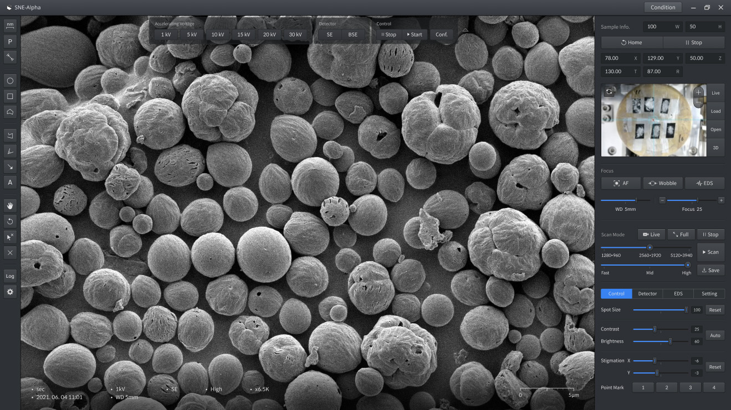Click the X stage position field

coord(621,58)
